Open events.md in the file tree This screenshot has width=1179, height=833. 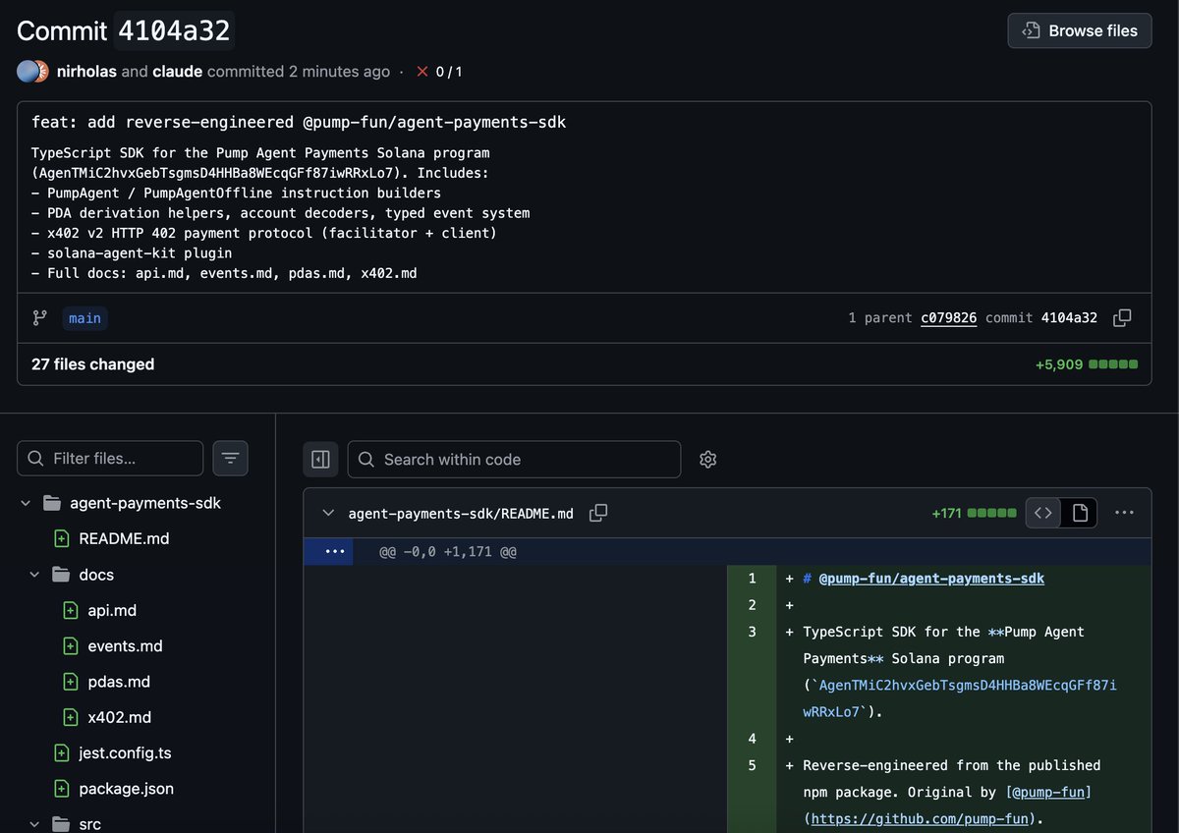pyautogui.click(x=125, y=645)
